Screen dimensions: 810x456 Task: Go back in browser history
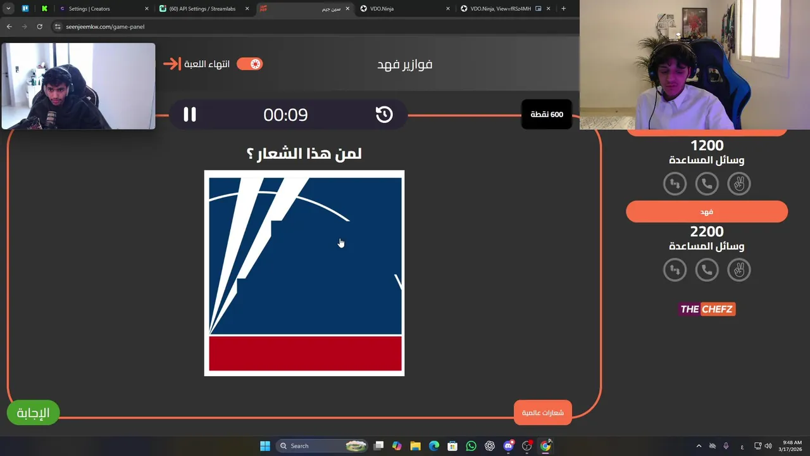(9, 27)
